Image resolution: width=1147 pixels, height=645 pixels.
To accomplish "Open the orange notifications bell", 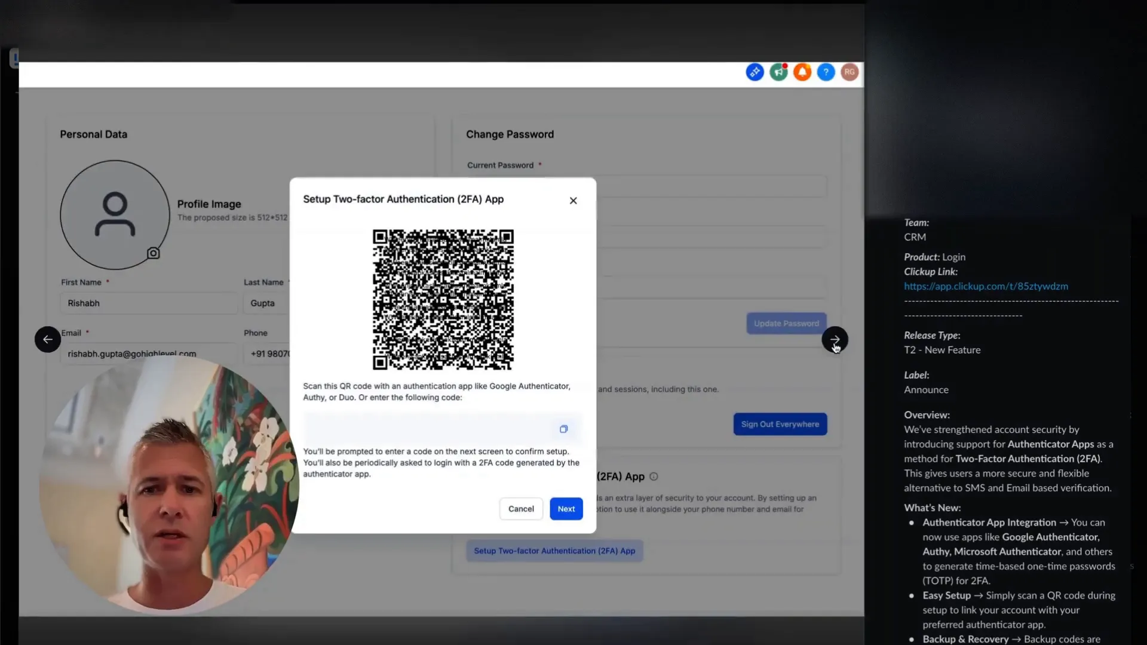I will (802, 72).
